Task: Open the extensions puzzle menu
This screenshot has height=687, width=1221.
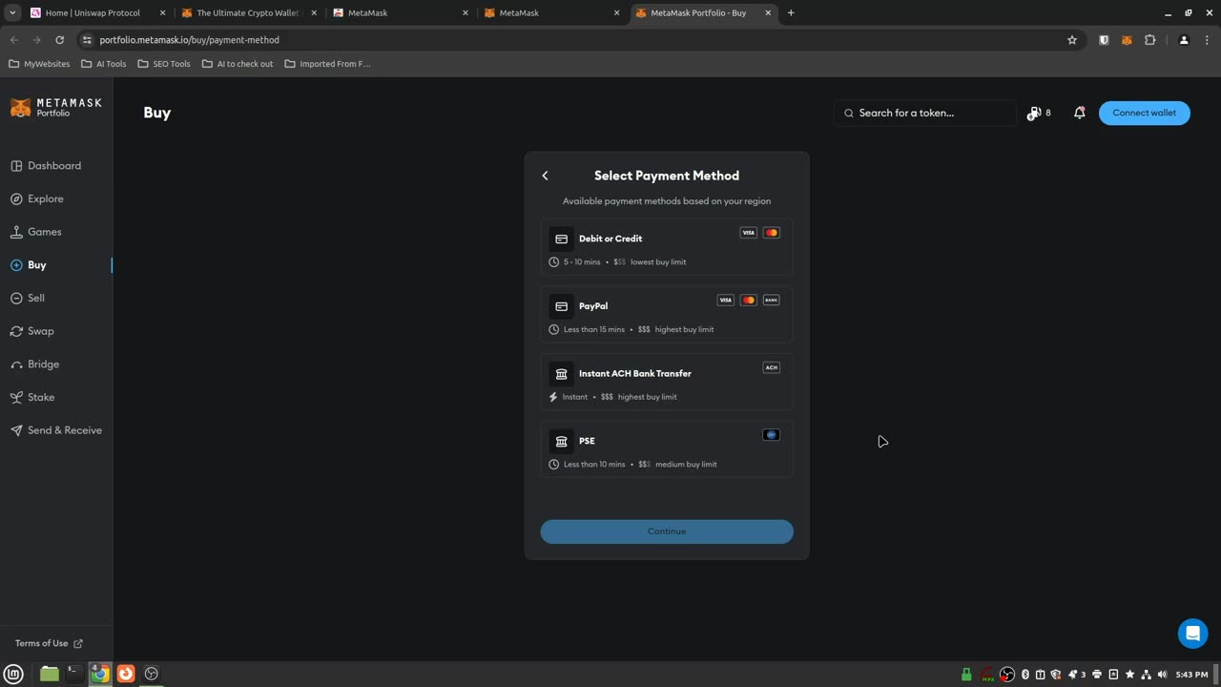Action: point(1149,40)
